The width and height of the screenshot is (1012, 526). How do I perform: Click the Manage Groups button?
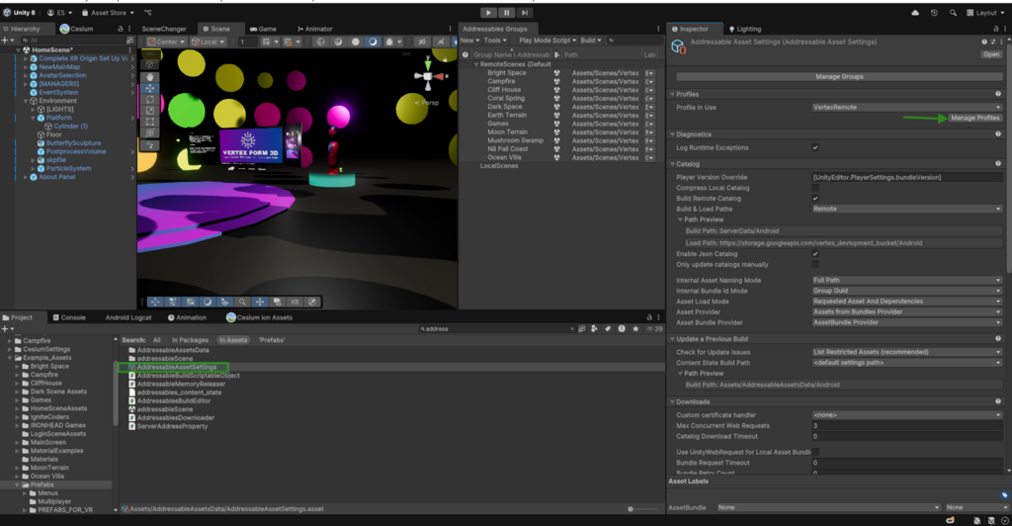tap(838, 76)
